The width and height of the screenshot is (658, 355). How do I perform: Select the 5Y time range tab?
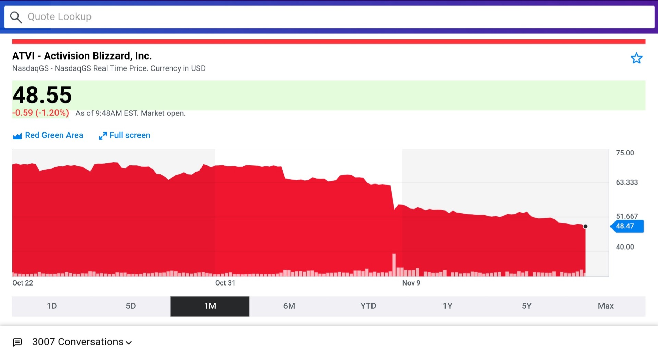(x=527, y=306)
